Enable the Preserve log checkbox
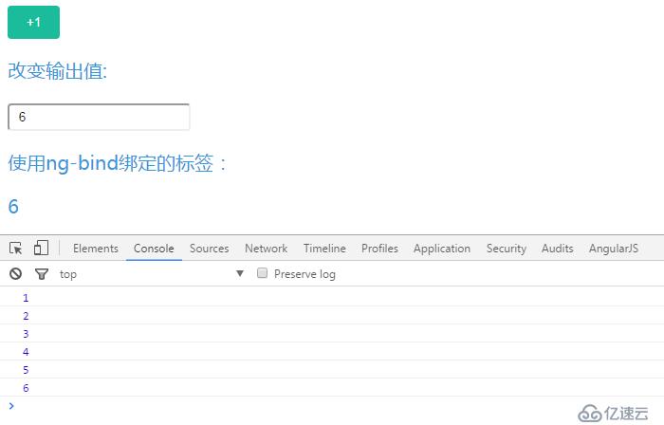 tap(262, 273)
